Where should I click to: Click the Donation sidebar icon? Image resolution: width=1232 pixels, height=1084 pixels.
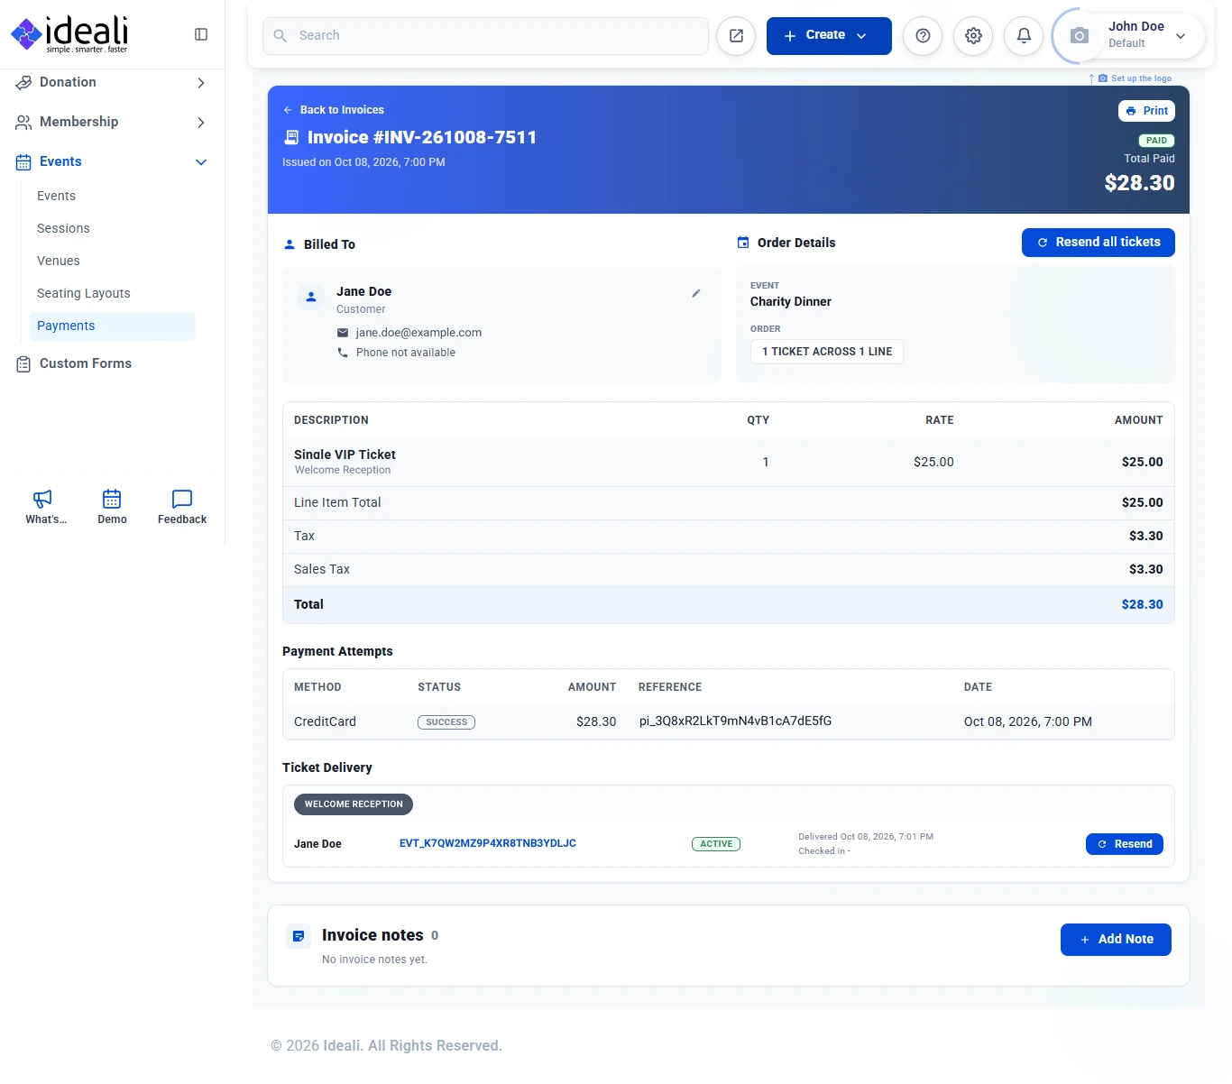(x=23, y=82)
